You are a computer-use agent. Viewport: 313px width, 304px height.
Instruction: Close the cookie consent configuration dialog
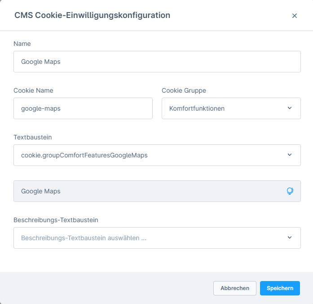click(x=295, y=16)
